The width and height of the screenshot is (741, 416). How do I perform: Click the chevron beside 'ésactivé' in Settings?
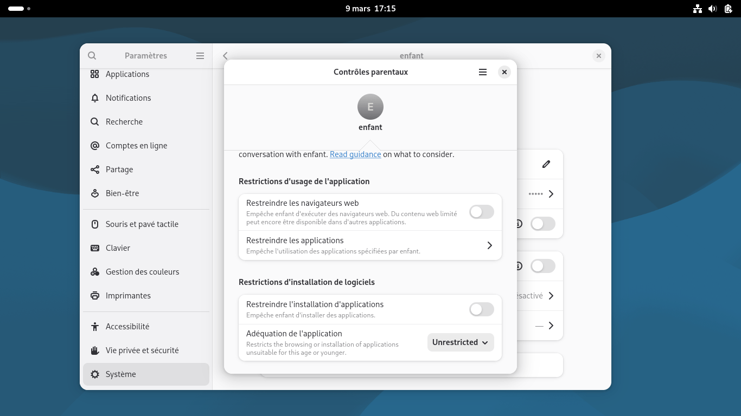pyautogui.click(x=551, y=296)
